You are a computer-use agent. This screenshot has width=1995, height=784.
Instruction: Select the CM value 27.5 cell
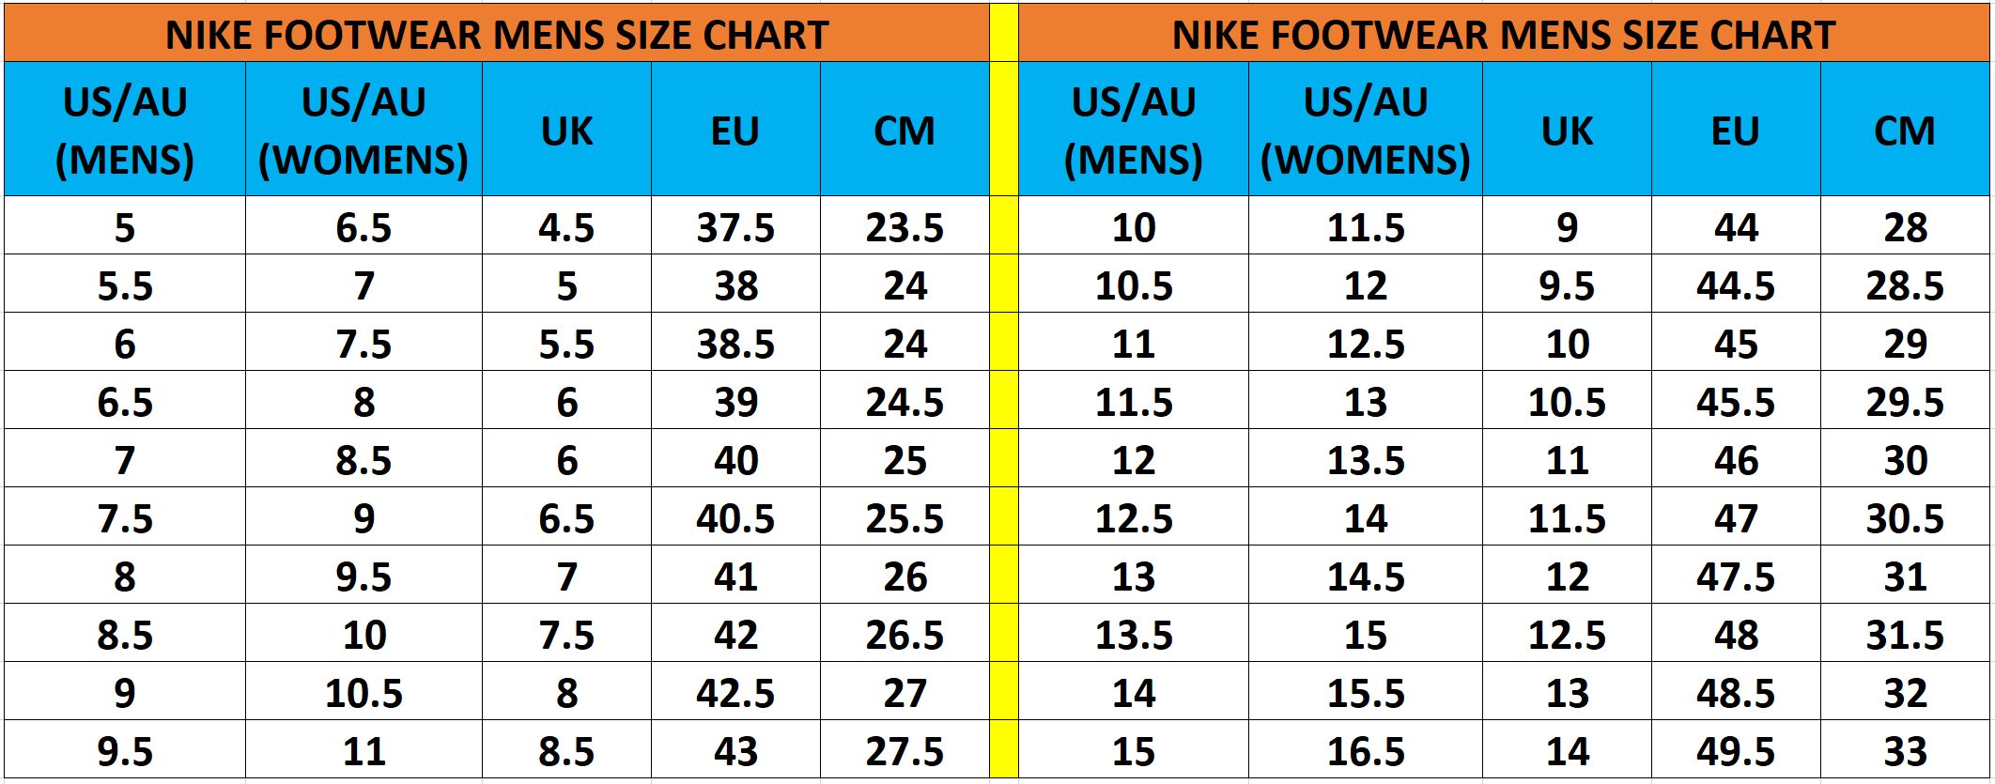(x=905, y=750)
